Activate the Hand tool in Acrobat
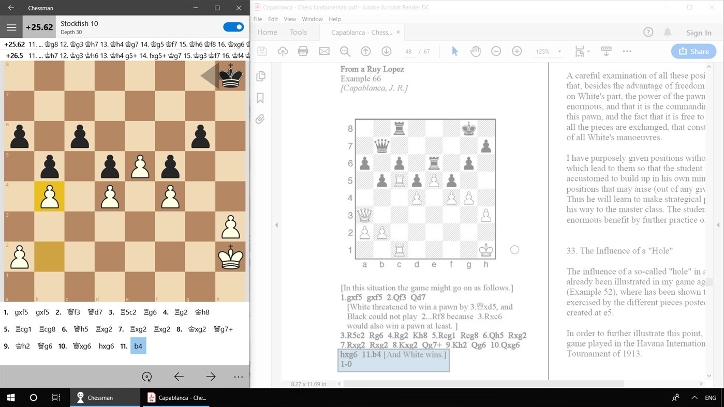The image size is (724, 407). tap(475, 51)
